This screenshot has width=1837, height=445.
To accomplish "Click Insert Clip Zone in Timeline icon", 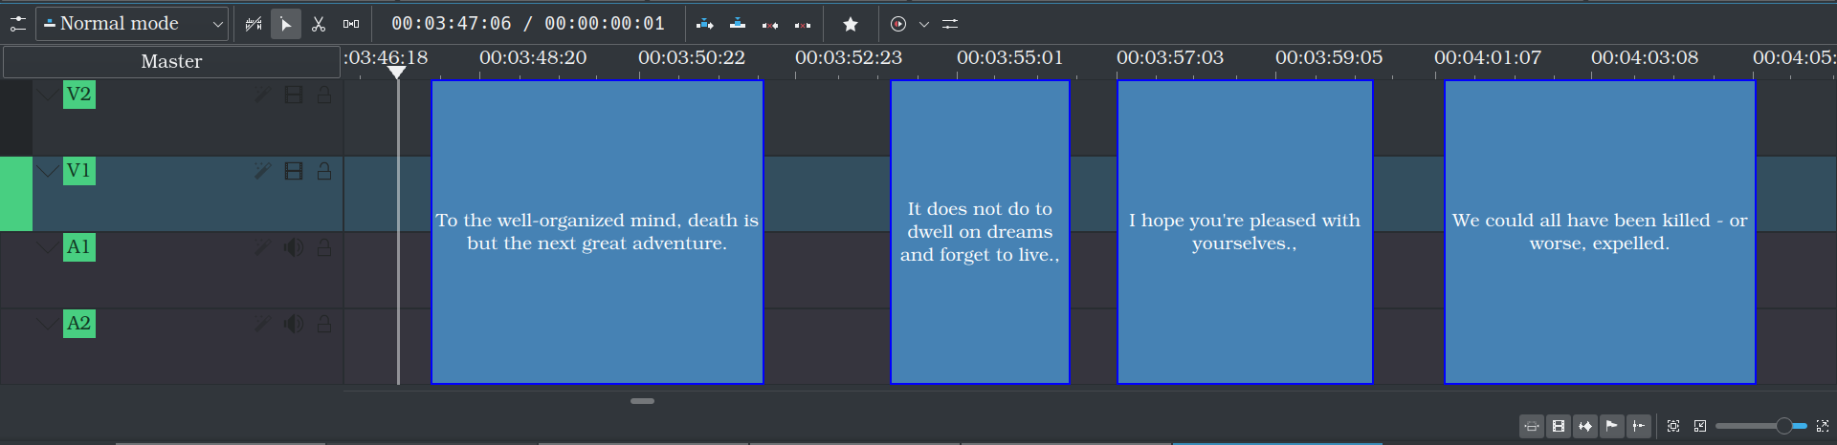I will click(x=705, y=24).
